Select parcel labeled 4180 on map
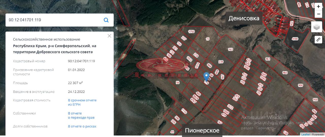 [x=295, y=39]
